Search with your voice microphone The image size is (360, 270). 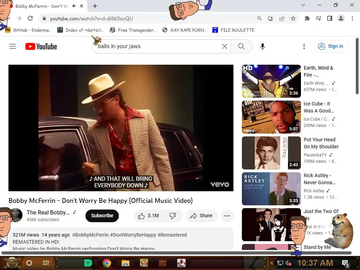tap(262, 46)
